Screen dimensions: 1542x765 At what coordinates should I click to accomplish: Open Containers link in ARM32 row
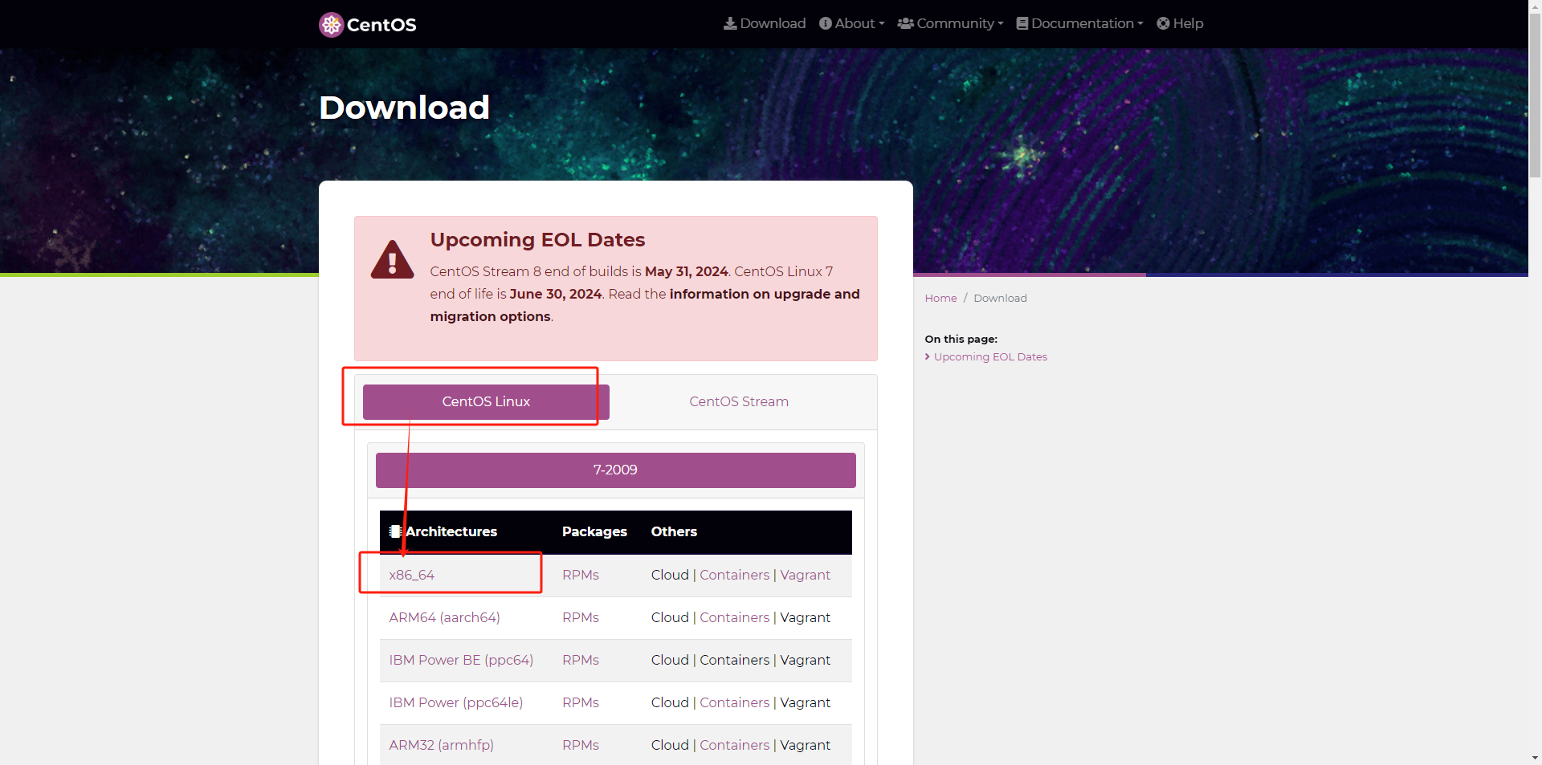click(x=734, y=746)
